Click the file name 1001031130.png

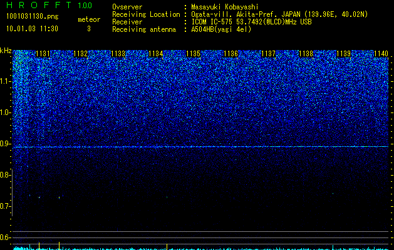[33, 16]
